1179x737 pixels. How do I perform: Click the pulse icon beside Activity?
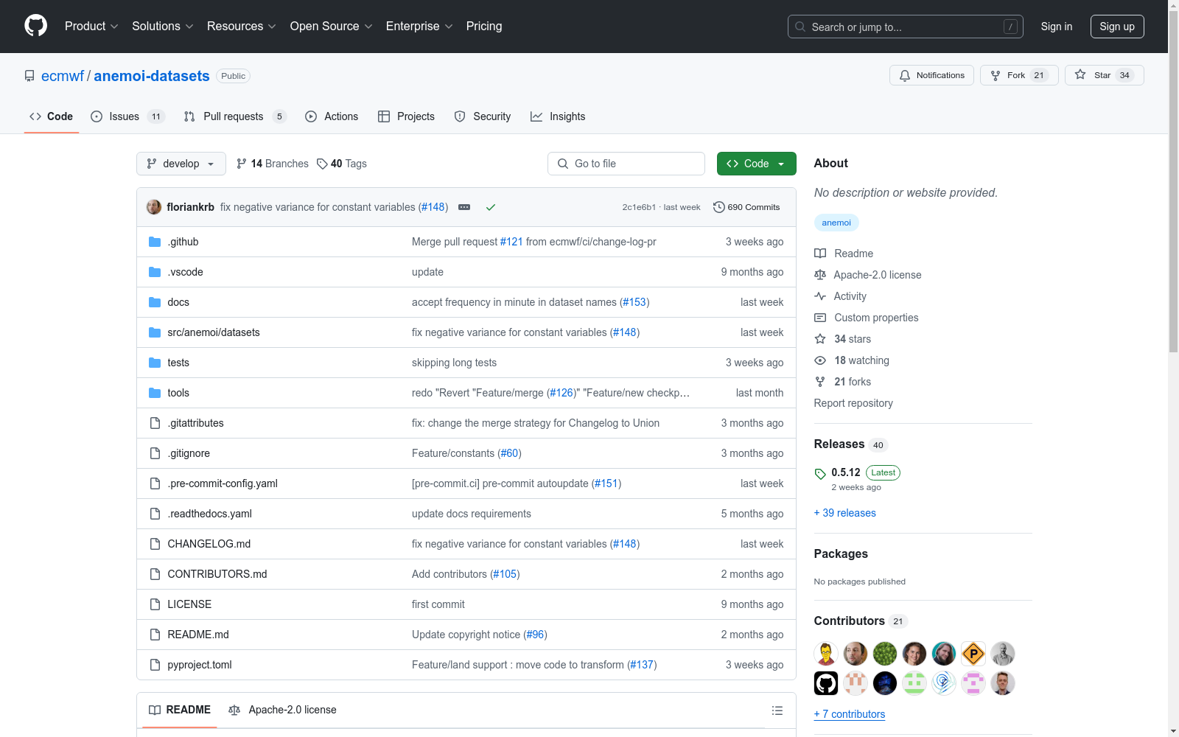(x=820, y=296)
